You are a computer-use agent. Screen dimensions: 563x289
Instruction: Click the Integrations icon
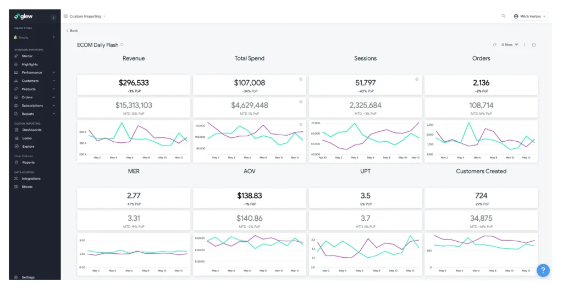[x=16, y=179]
